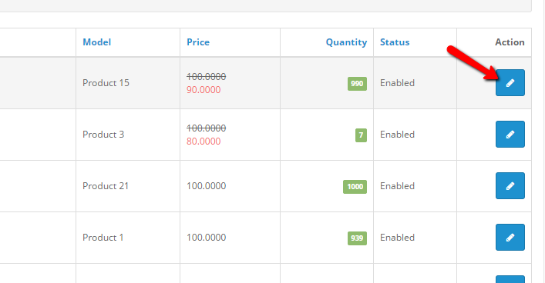
Task: Click the 1000 quantity badge
Action: (355, 187)
